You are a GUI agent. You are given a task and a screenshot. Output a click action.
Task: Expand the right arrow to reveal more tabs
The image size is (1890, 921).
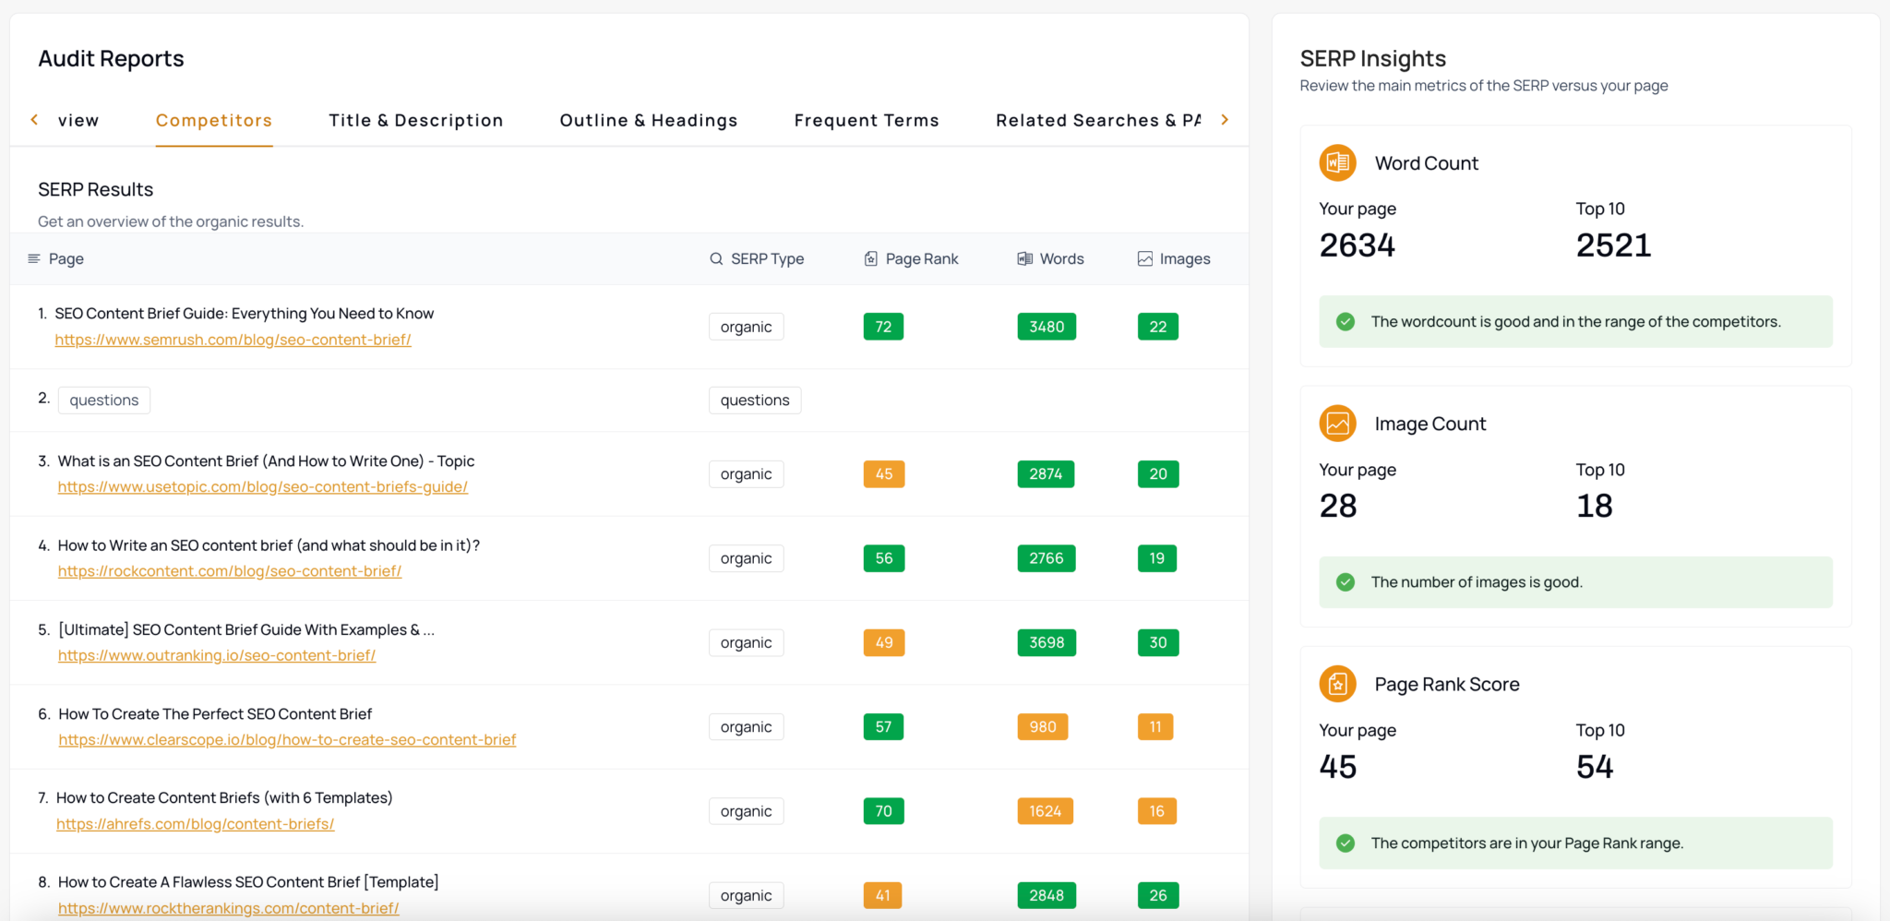tap(1225, 119)
